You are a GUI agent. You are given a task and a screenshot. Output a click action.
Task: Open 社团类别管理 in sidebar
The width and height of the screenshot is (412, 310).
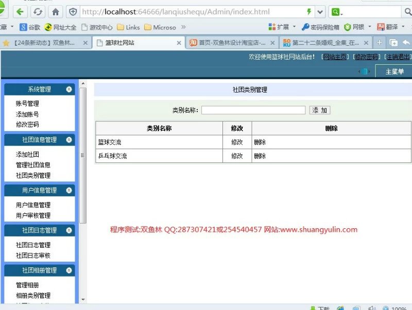[33, 175]
